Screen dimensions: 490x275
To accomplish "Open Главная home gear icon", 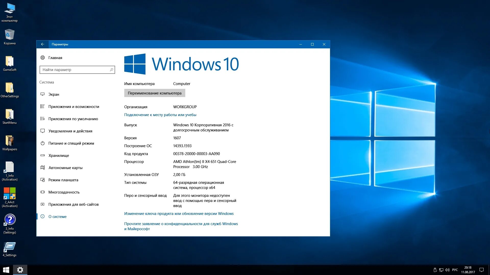I will 43,58.
